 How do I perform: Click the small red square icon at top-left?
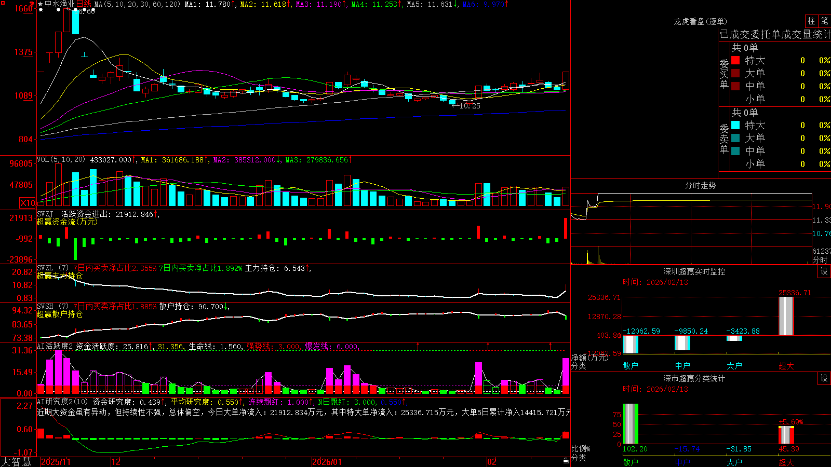(3, 3)
